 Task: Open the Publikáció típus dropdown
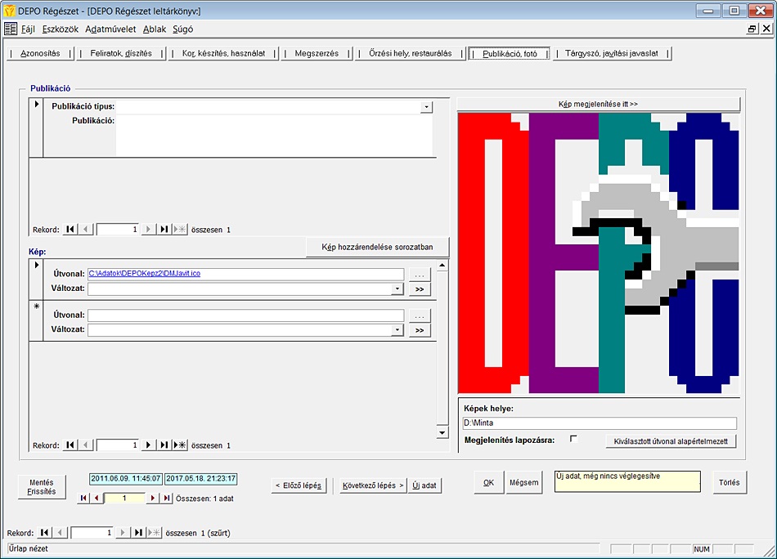point(426,107)
